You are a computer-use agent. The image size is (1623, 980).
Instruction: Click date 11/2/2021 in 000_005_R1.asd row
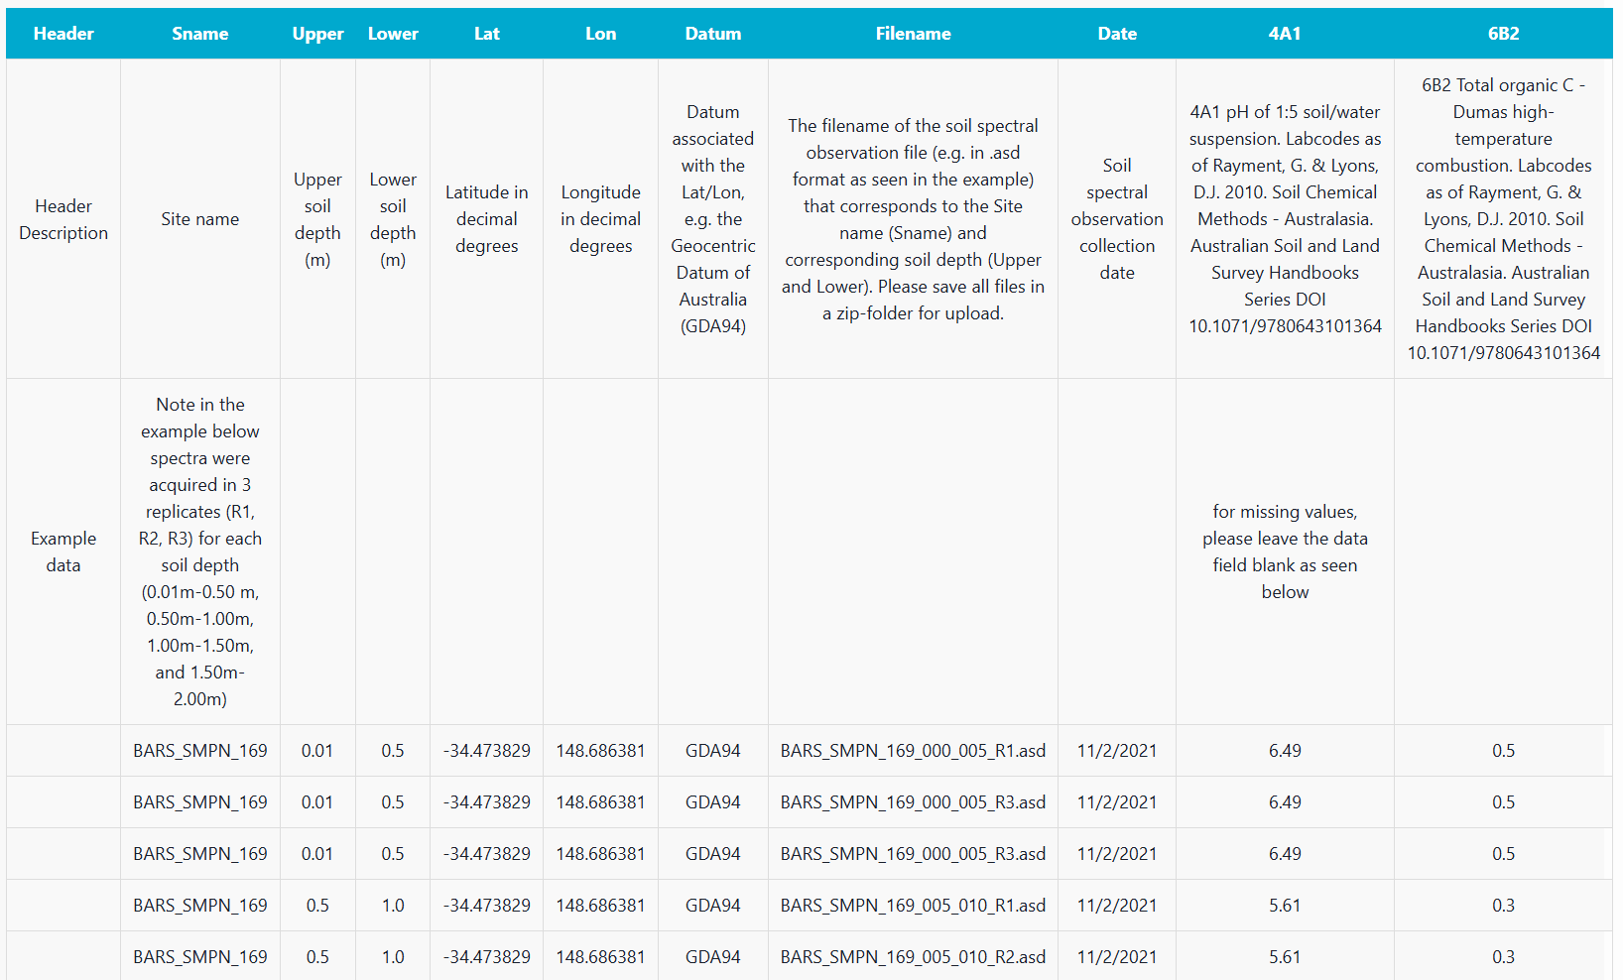point(1117,751)
